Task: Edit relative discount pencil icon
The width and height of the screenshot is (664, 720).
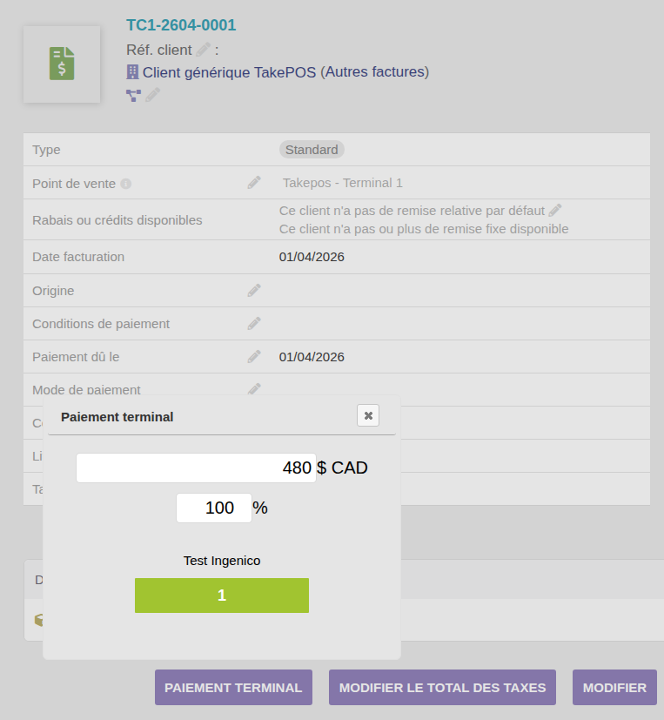Action: [555, 211]
